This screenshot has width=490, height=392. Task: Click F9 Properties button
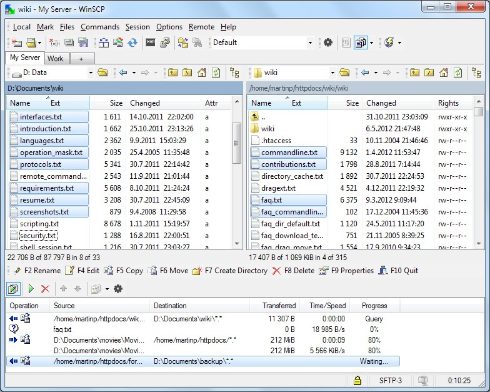coord(346,271)
